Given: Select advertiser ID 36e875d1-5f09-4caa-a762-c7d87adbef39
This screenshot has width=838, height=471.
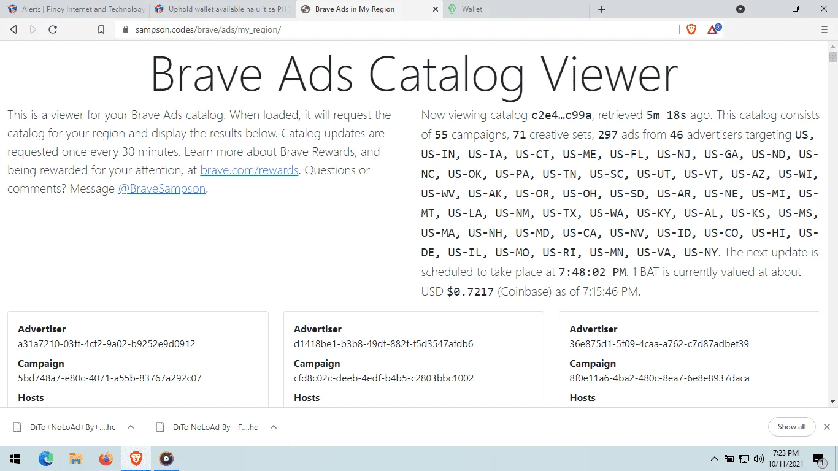Looking at the screenshot, I should (x=659, y=344).
